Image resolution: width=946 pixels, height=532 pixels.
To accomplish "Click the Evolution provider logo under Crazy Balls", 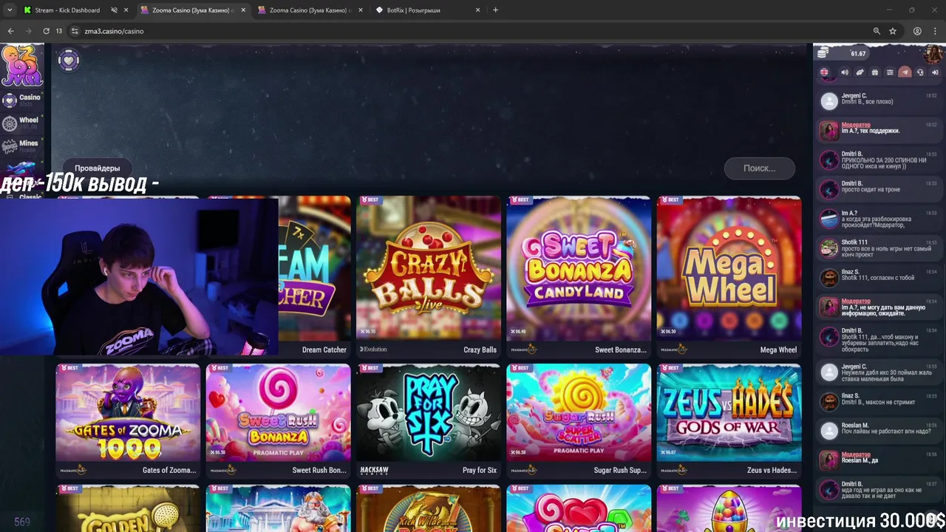I will tap(373, 349).
